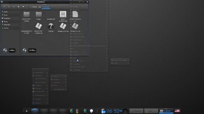Expand the Windows submenu entry
The image size is (204, 114).
pyautogui.click(x=40, y=89)
